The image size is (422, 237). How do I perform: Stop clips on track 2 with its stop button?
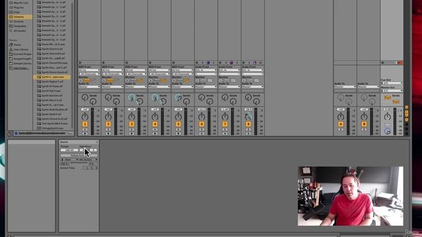coord(104,63)
